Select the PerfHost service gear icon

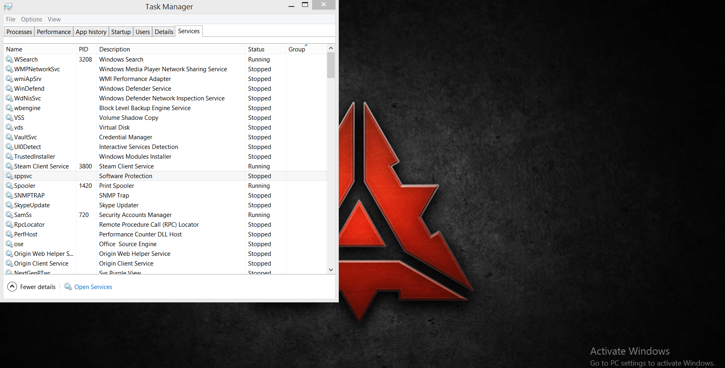tap(9, 234)
